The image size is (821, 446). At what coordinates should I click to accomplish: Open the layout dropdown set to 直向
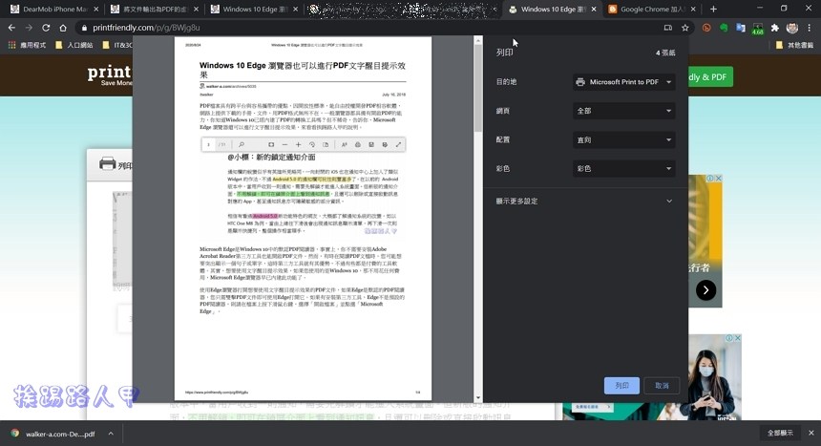pos(623,139)
